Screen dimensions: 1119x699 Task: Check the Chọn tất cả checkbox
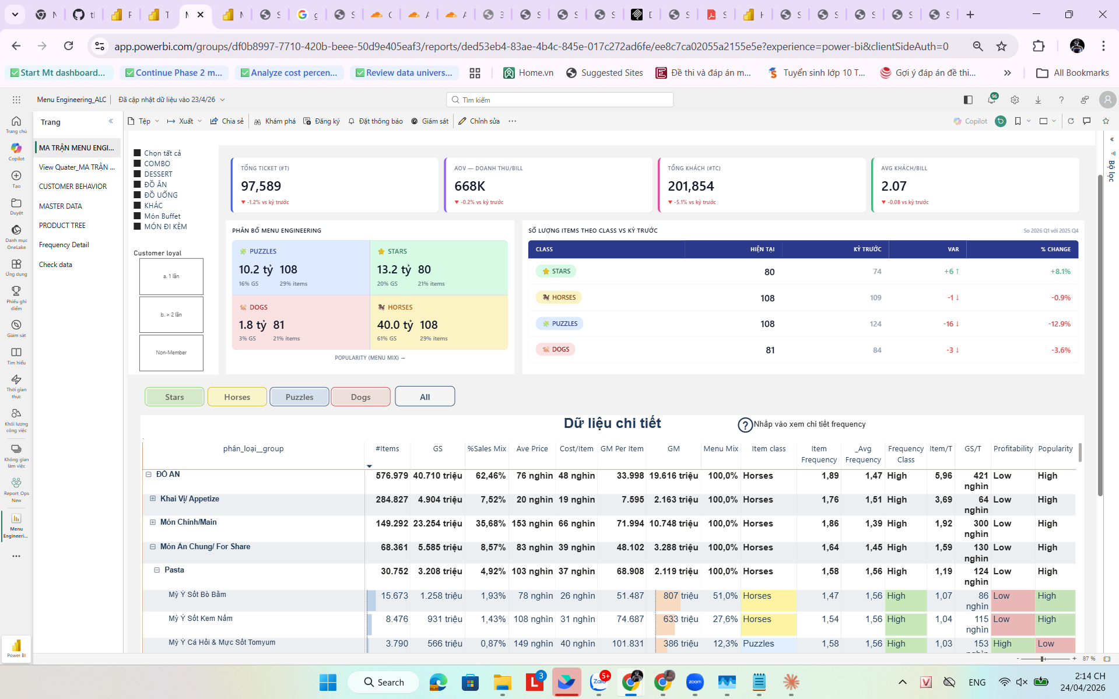click(x=138, y=153)
